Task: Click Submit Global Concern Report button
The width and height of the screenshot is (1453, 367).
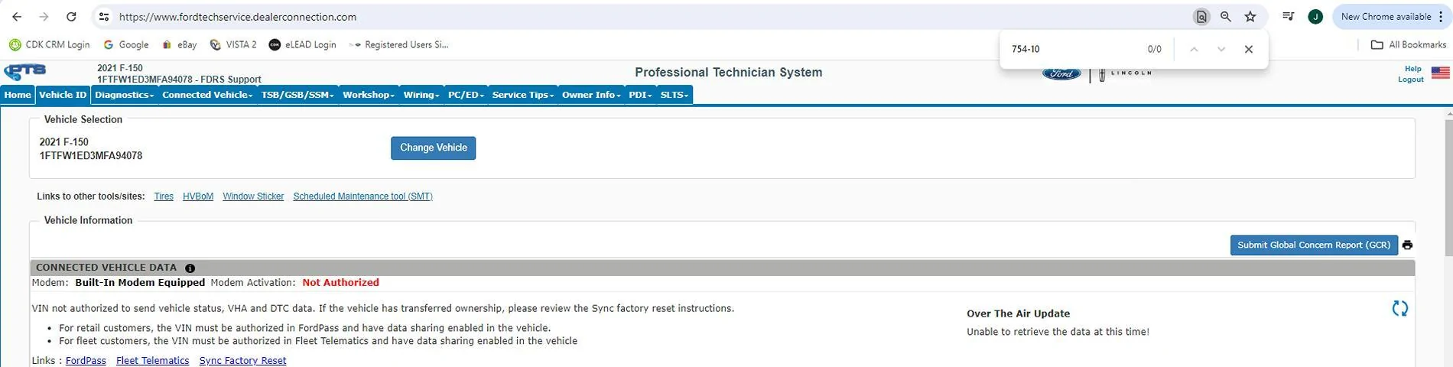Action: pos(1314,245)
